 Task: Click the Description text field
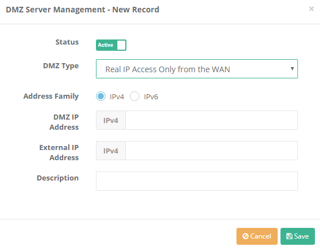coord(197,181)
